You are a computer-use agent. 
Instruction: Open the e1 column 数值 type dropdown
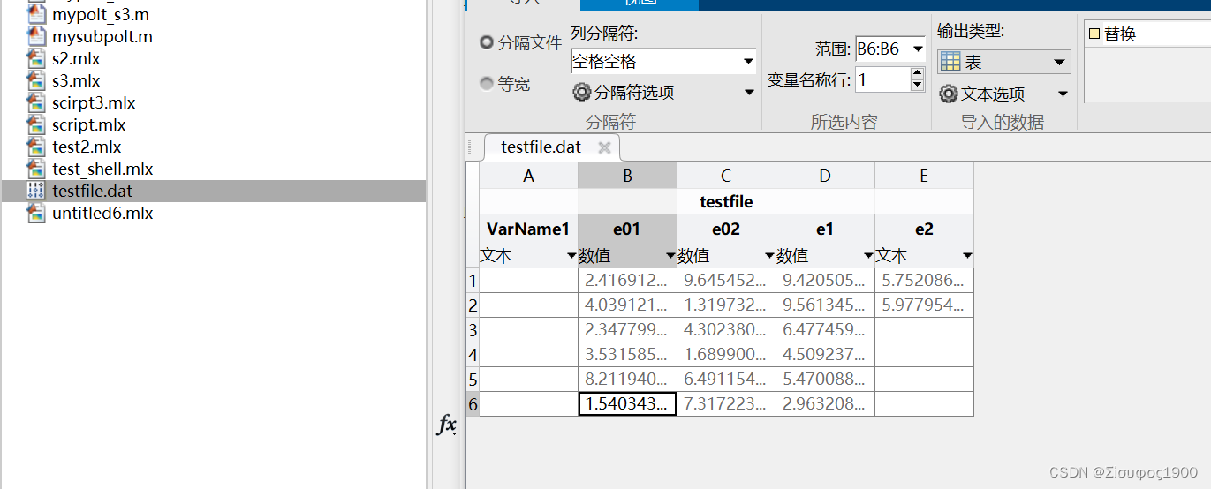tap(868, 256)
